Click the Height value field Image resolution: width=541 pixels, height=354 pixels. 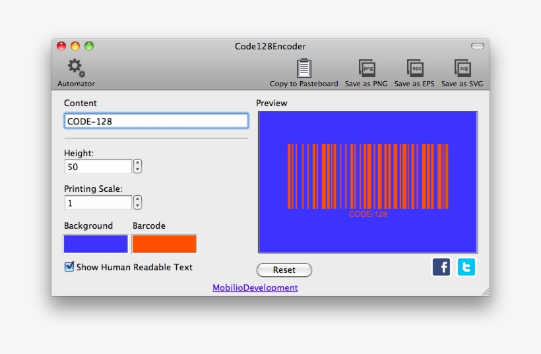tap(98, 167)
